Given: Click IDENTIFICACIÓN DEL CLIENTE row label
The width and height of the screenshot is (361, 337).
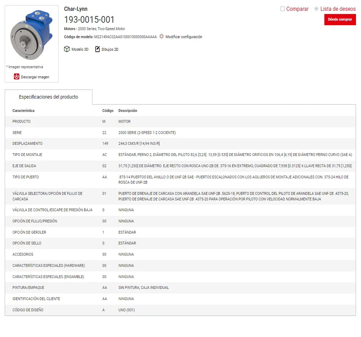Looking at the screenshot, I should pyautogui.click(x=36, y=299).
